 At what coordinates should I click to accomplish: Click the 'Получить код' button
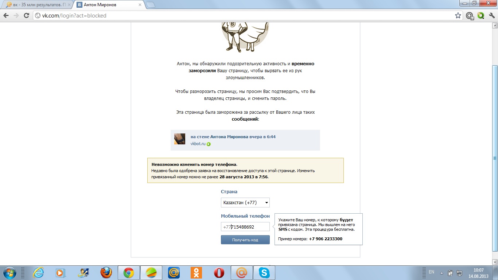click(245, 240)
